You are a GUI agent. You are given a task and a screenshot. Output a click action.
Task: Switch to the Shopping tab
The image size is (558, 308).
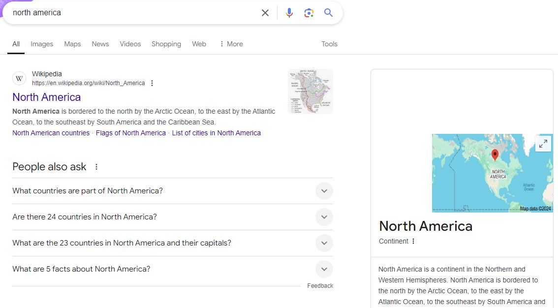166,44
